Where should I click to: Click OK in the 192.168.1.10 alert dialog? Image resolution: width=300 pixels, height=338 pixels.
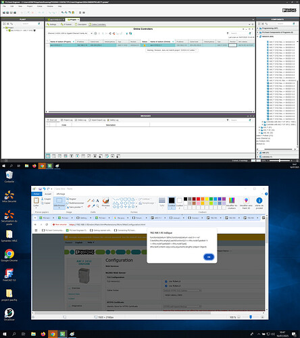(209, 257)
